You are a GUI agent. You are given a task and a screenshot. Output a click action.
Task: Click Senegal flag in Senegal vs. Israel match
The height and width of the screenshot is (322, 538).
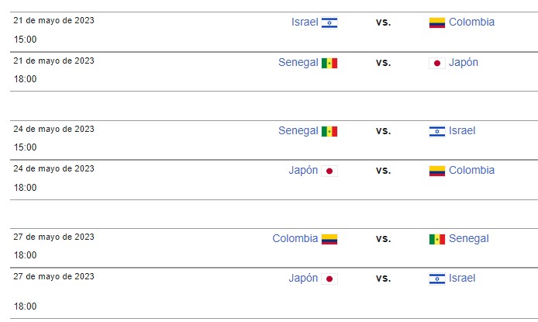click(329, 131)
